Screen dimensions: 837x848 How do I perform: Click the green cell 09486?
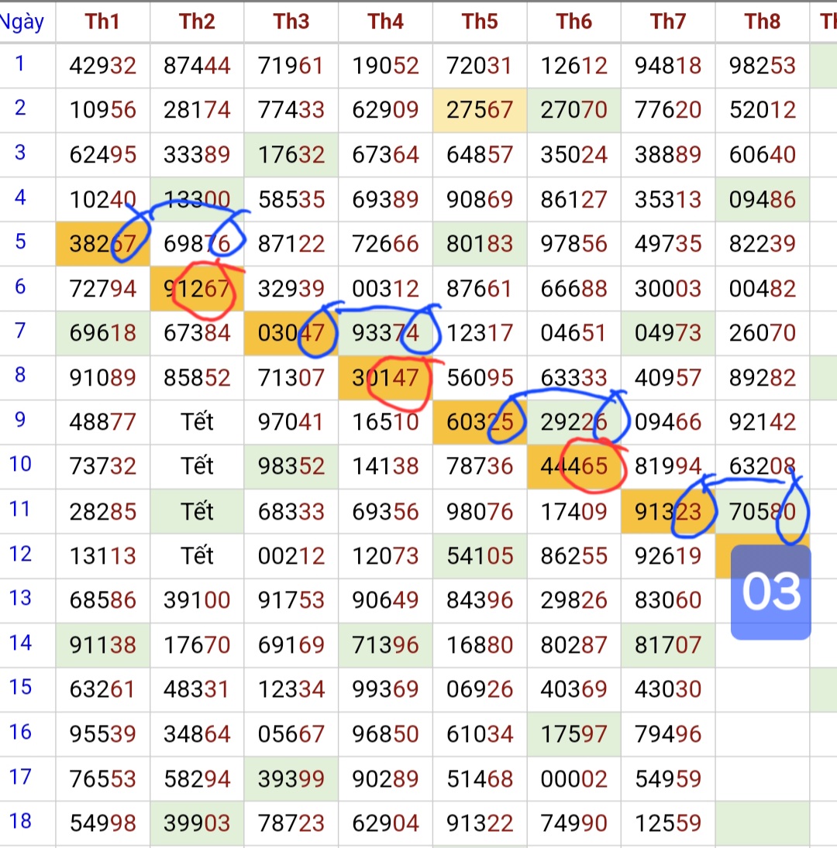point(762,200)
